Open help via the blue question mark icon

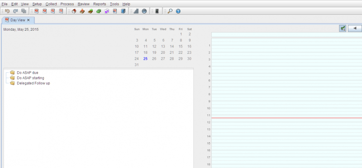(178, 11)
